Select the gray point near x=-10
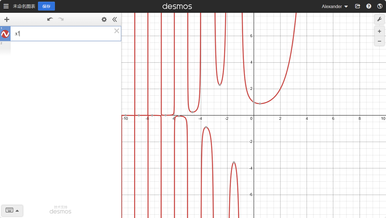This screenshot has height=218, width=386. (125, 115)
